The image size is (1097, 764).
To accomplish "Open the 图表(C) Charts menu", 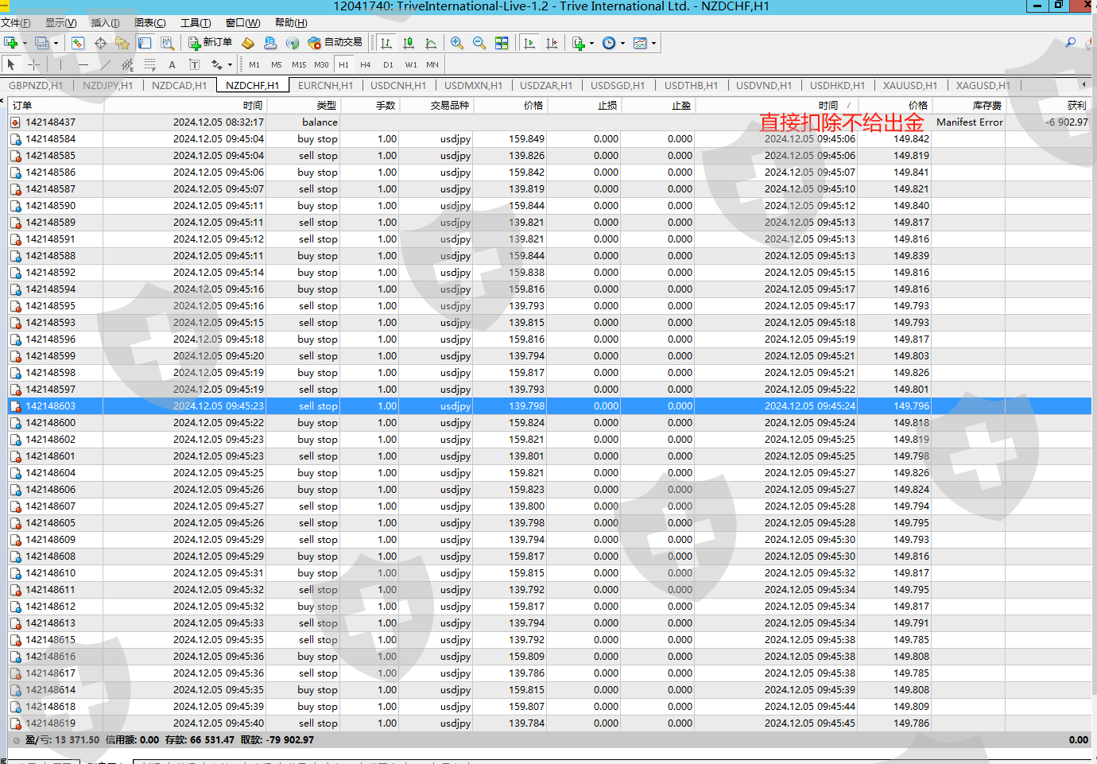I will click(150, 23).
